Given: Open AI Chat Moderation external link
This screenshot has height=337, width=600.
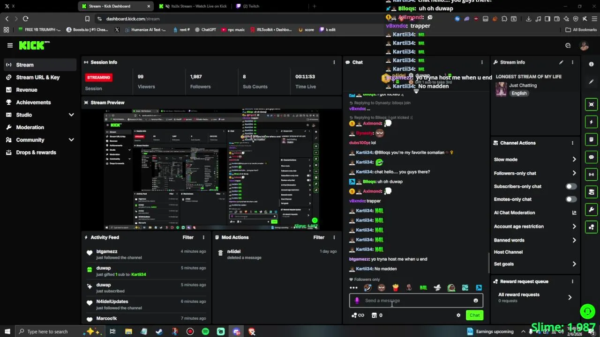Looking at the screenshot, I should click(x=574, y=212).
